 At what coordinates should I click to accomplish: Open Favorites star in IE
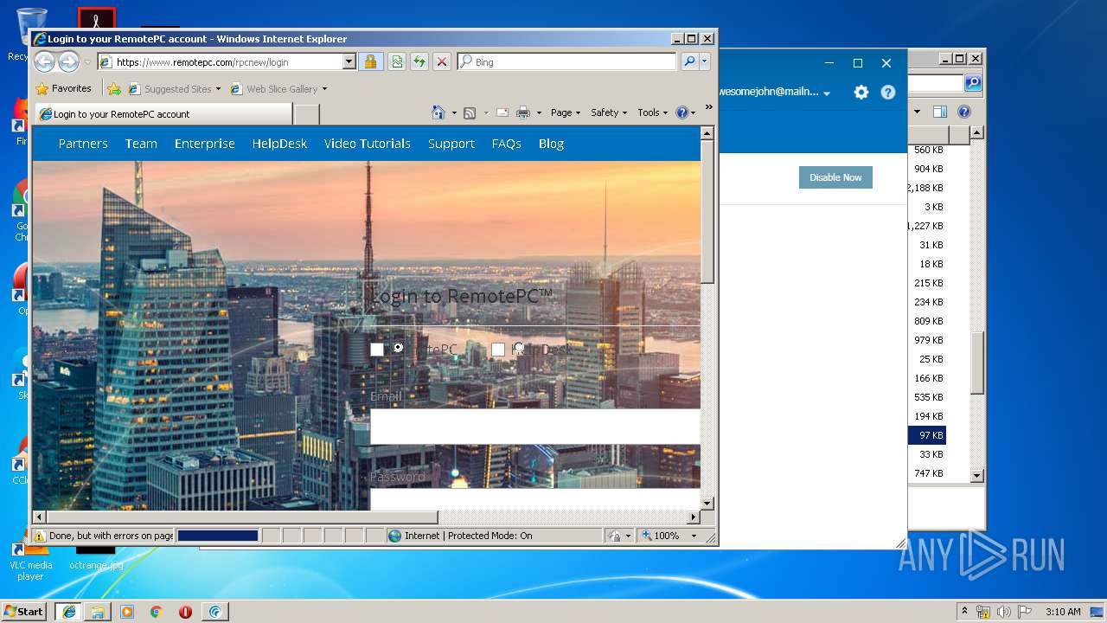coord(63,88)
